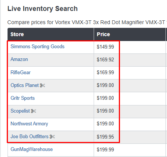Screen dimensions: 167x157
Task: Visit the Northwest Armory listing
Action: click(x=29, y=124)
